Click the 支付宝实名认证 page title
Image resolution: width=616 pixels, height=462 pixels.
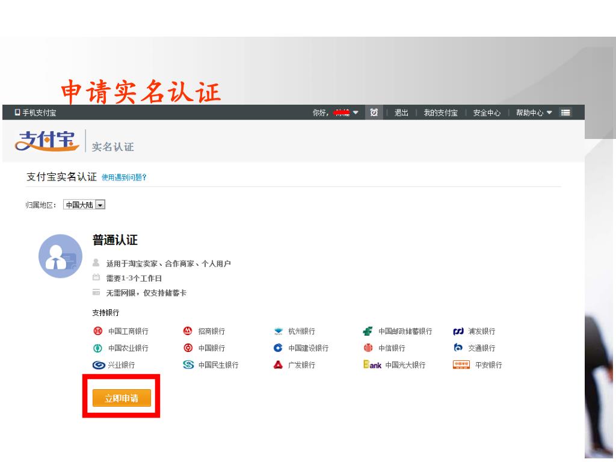click(61, 177)
